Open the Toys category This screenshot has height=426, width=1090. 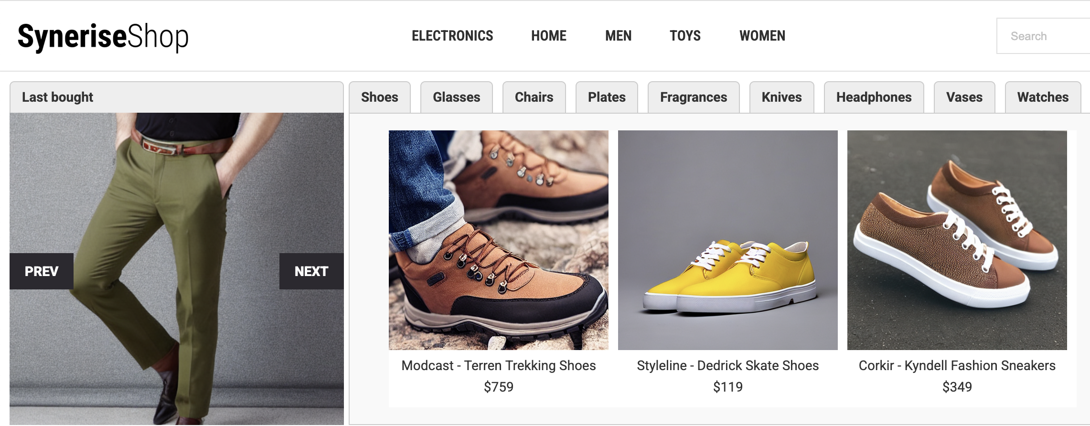click(x=685, y=36)
